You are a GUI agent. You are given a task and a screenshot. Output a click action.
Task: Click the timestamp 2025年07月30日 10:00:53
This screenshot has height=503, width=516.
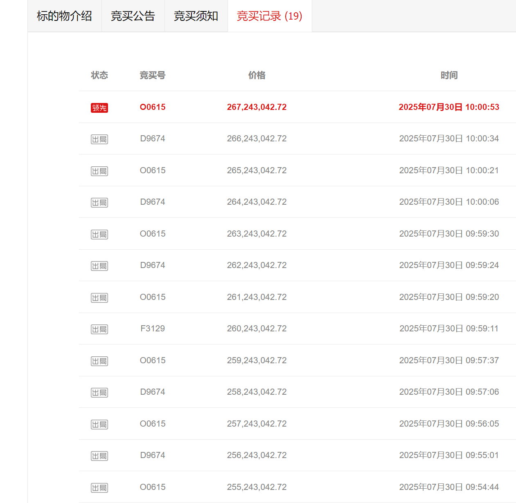449,107
